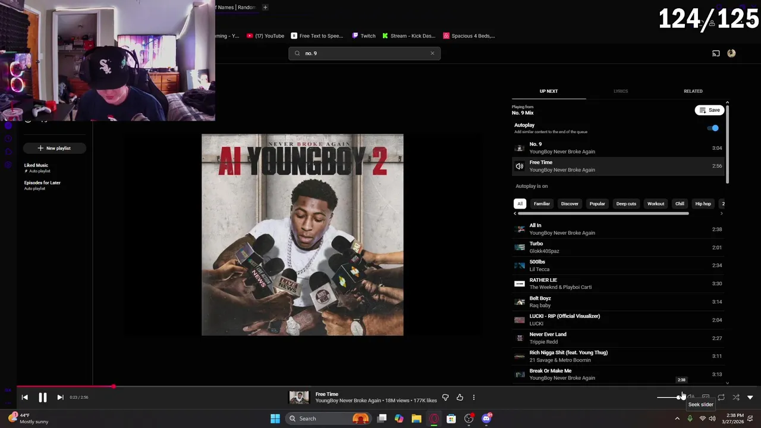
Task: Skip to the previous track
Action: coord(24,398)
